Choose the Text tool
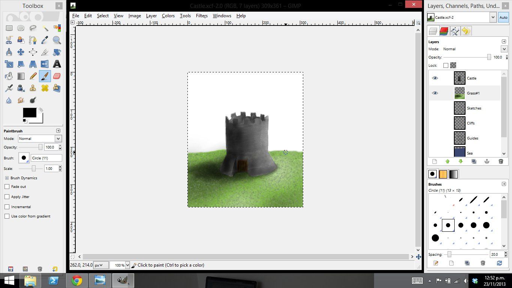 click(57, 64)
